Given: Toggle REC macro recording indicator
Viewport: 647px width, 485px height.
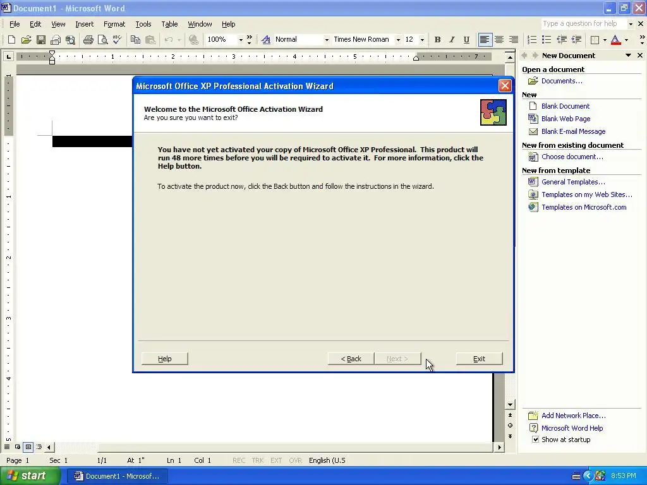Looking at the screenshot, I should [238, 460].
